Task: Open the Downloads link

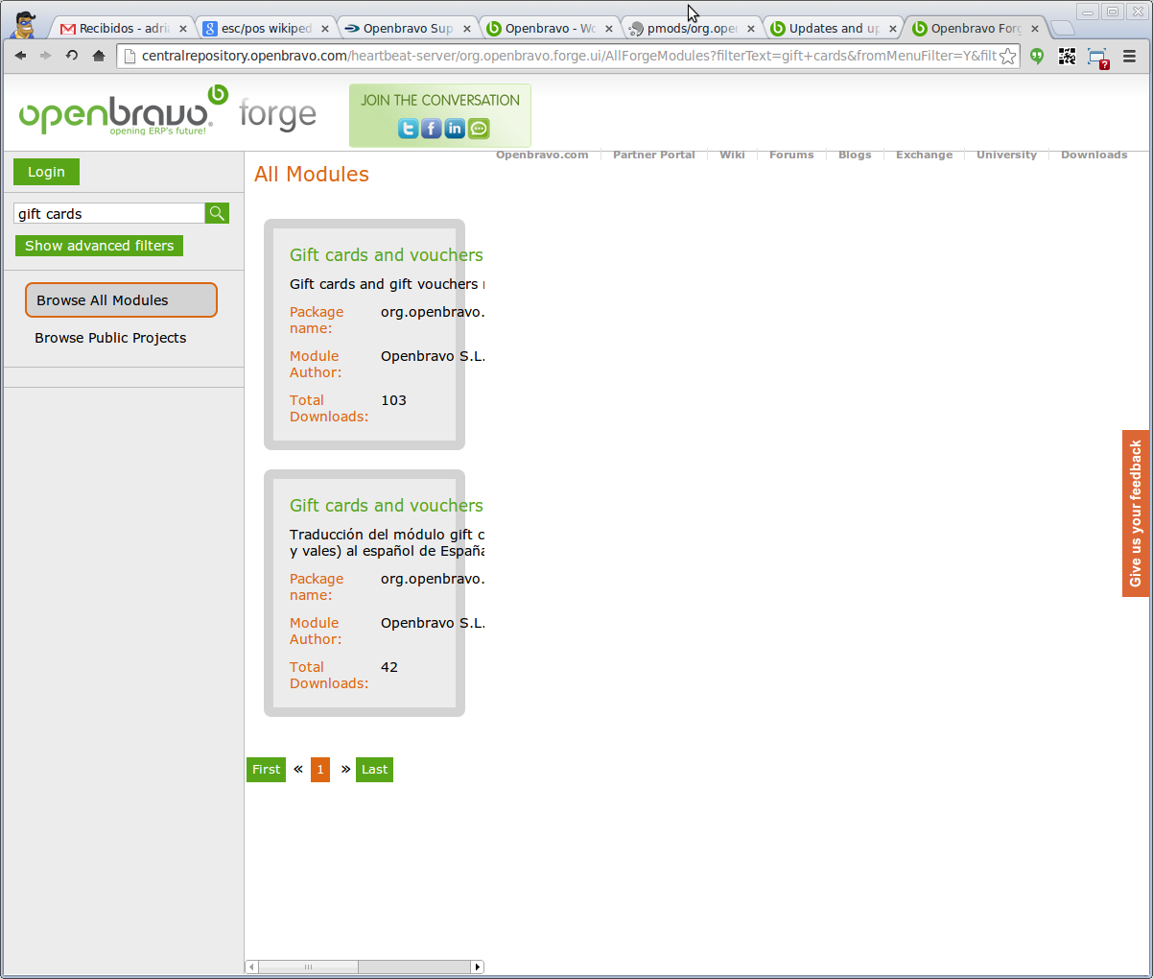Action: click(1094, 155)
